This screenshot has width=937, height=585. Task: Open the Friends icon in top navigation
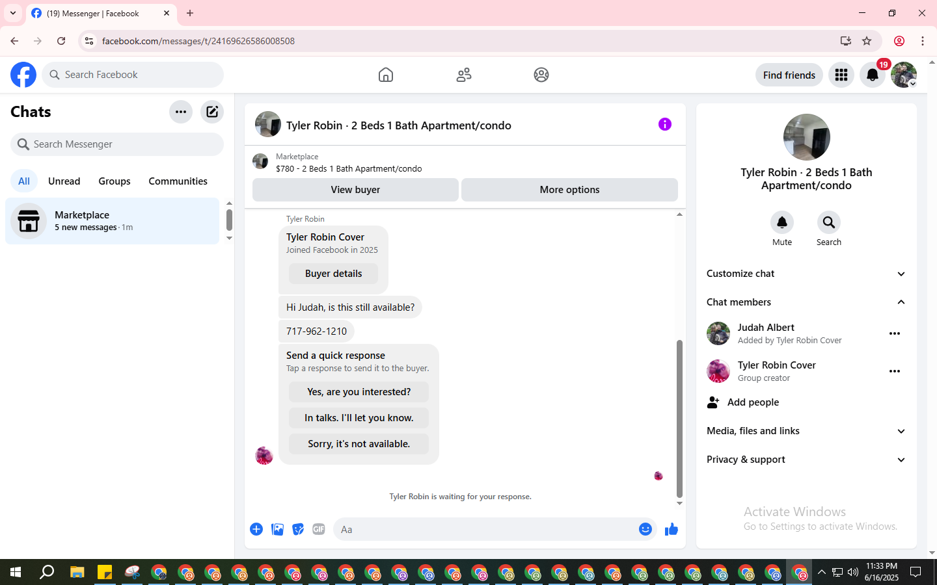click(464, 75)
